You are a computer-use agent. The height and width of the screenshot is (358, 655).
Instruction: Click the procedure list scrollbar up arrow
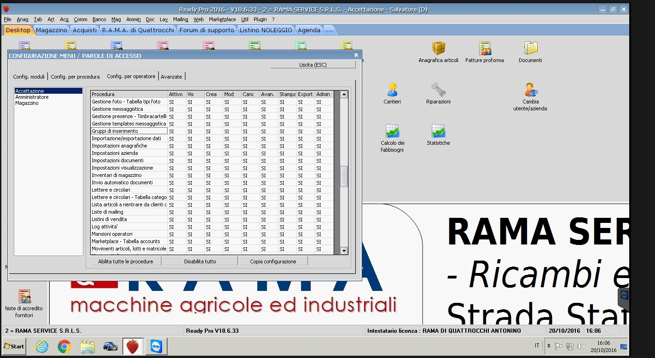tap(344, 94)
